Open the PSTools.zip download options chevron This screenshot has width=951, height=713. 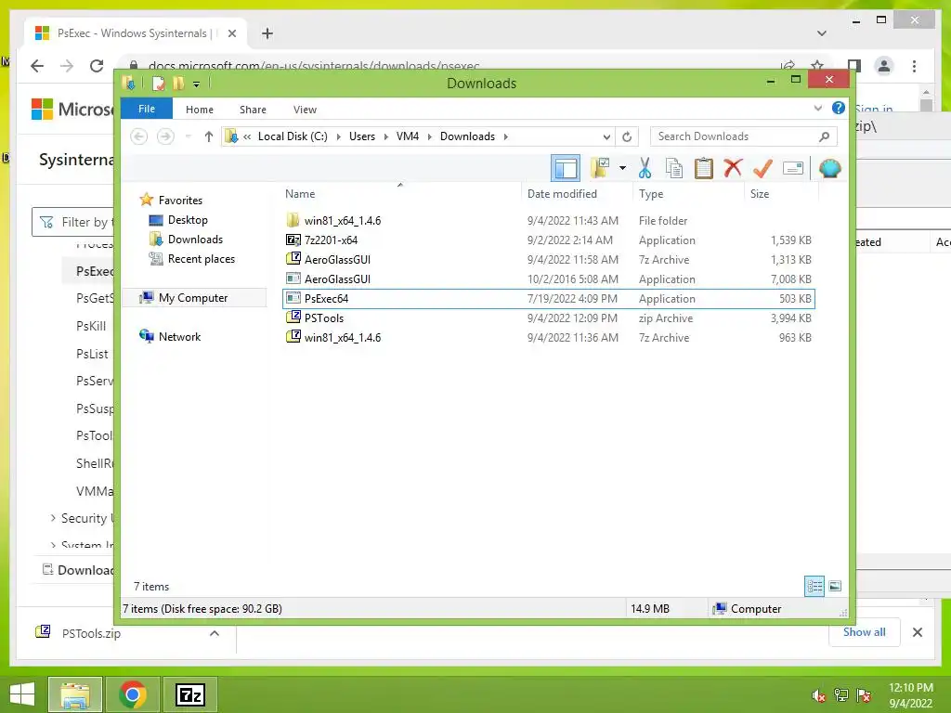pos(215,633)
